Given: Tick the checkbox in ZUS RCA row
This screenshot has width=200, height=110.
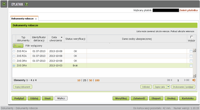Looking at the screenshot, I should click(x=191, y=51).
